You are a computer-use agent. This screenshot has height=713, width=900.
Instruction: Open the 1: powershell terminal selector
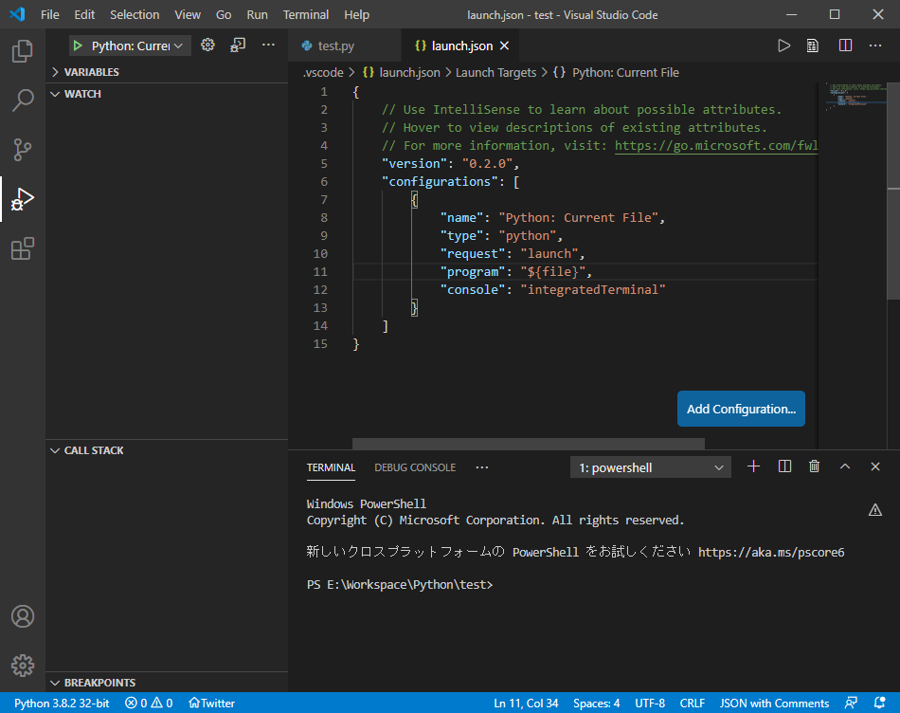pos(650,467)
